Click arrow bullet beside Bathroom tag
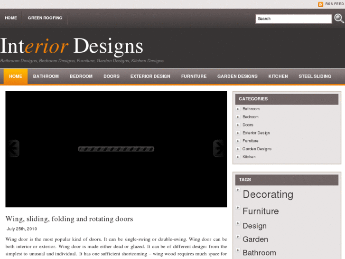This screenshot has width=345, height=259. pyautogui.click(x=238, y=250)
